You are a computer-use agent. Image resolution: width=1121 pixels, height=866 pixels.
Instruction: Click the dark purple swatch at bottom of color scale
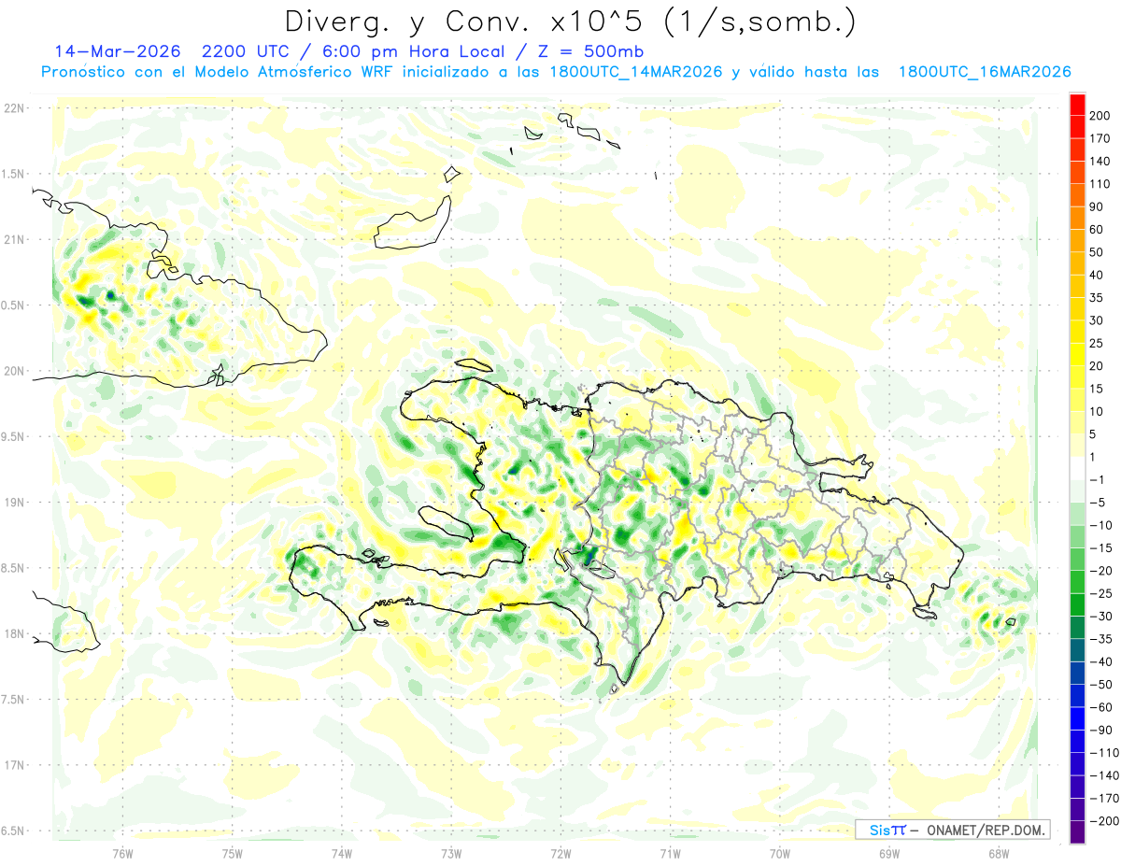click(x=1077, y=831)
